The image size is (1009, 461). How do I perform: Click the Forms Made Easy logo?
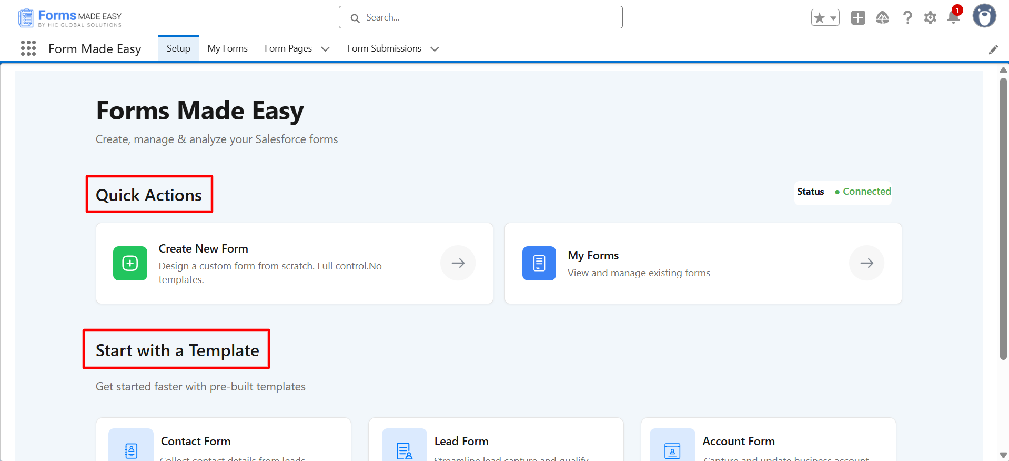(x=70, y=18)
